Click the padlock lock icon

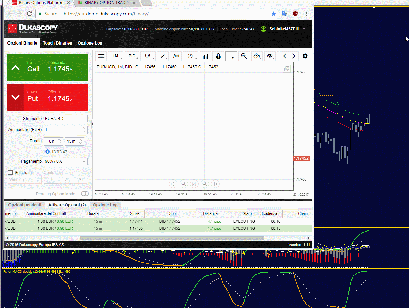pos(218,56)
